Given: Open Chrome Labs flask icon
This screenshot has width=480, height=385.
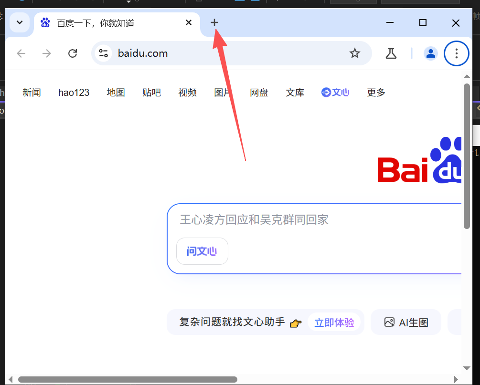Looking at the screenshot, I should coord(391,53).
